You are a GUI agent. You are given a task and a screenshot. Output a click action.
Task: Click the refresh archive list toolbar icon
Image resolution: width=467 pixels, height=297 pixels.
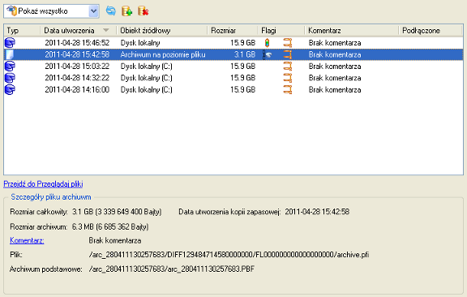tap(111, 11)
